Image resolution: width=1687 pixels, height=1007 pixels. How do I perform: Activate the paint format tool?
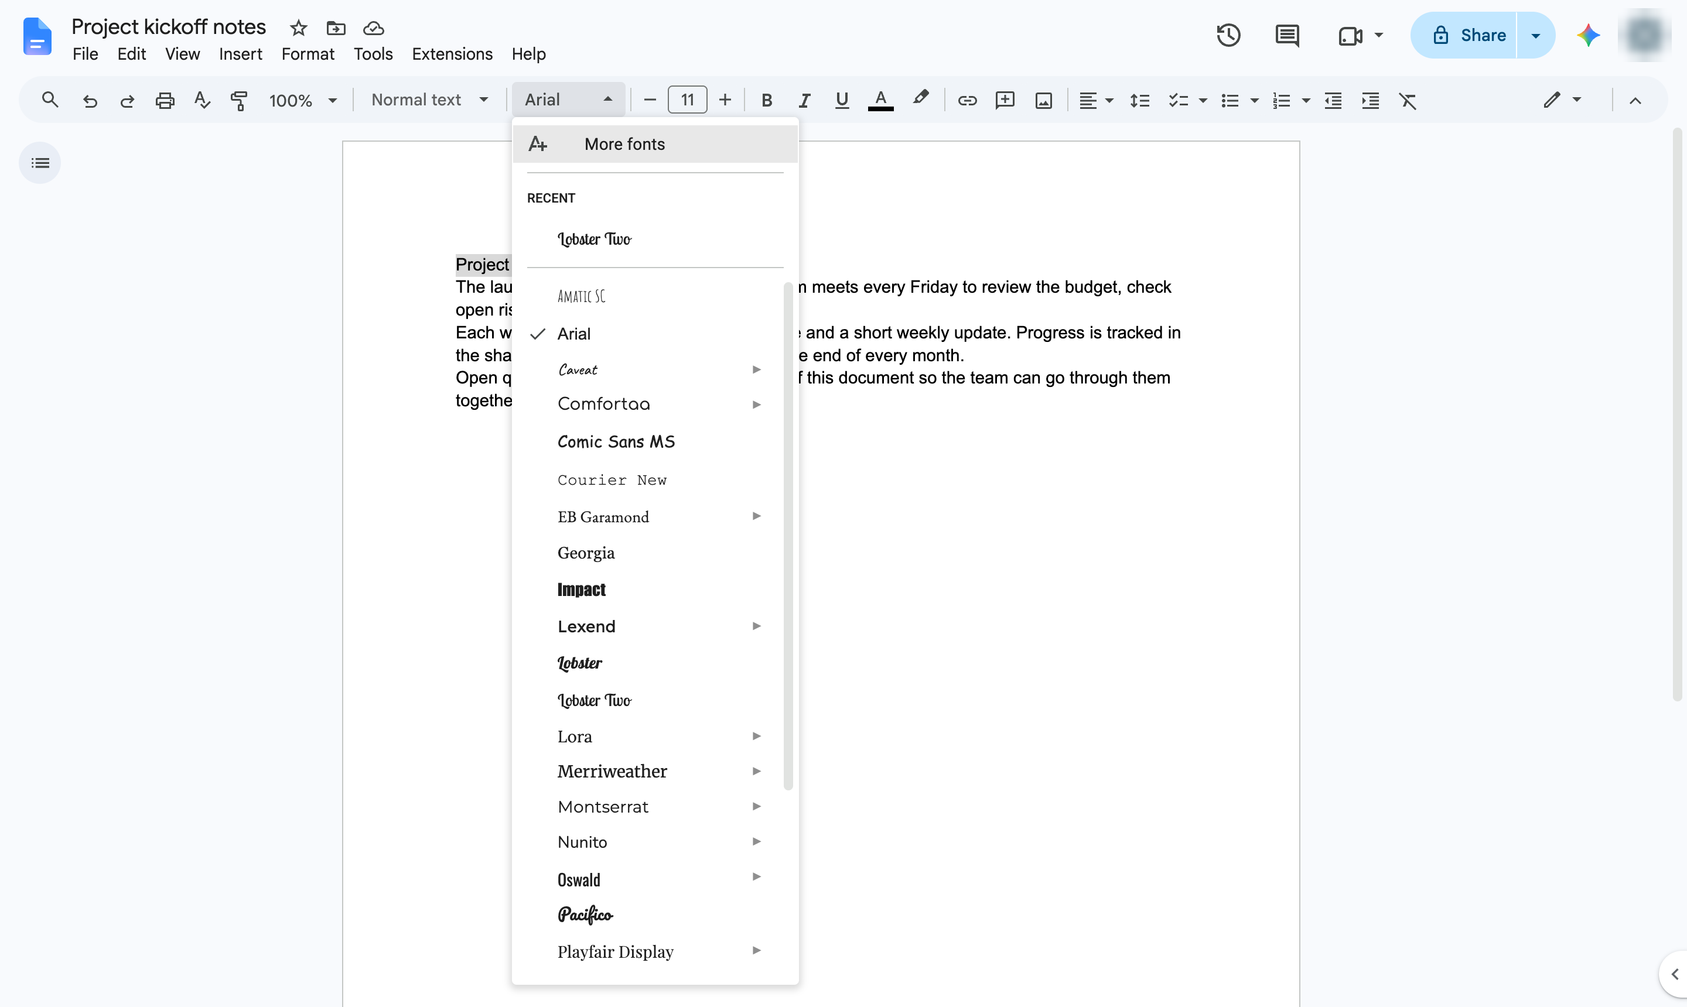tap(238, 101)
